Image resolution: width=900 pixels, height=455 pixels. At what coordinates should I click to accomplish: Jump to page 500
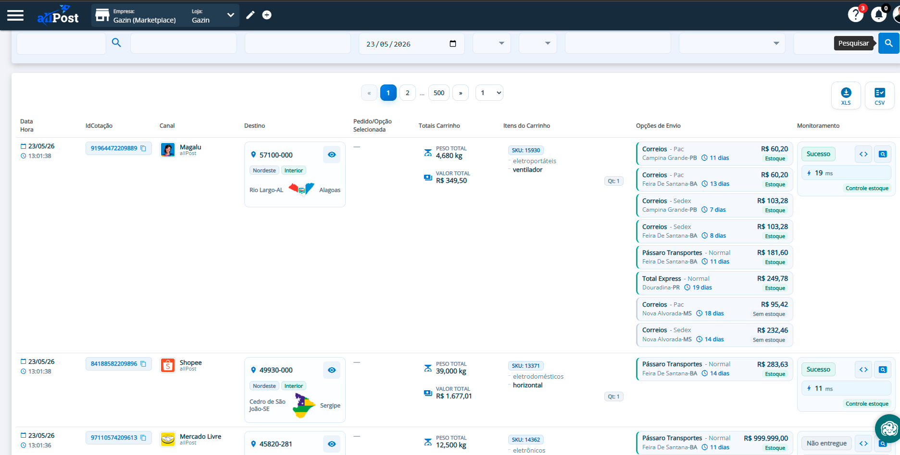point(439,93)
